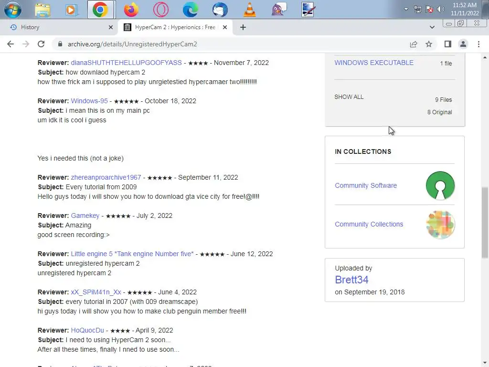Launch Opera browser from the taskbar
The image size is (489, 367).
tap(160, 10)
